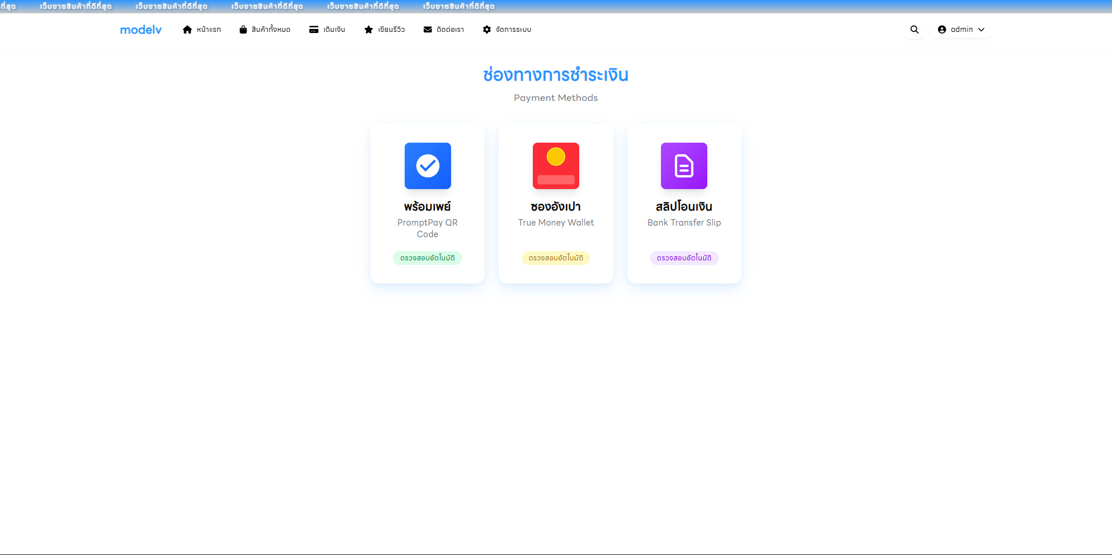Click the green auto-verify badge
The image size is (1112, 555).
427,258
